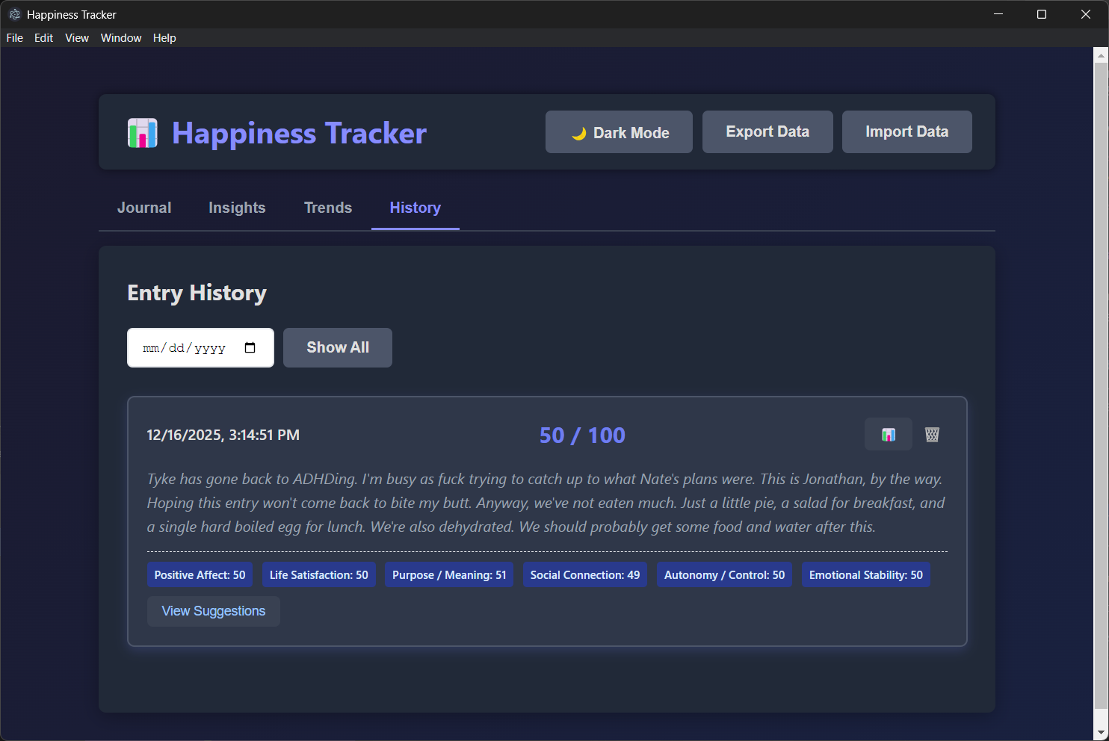This screenshot has height=741, width=1109.
Task: Switch to the Trends tab
Action: [328, 208]
